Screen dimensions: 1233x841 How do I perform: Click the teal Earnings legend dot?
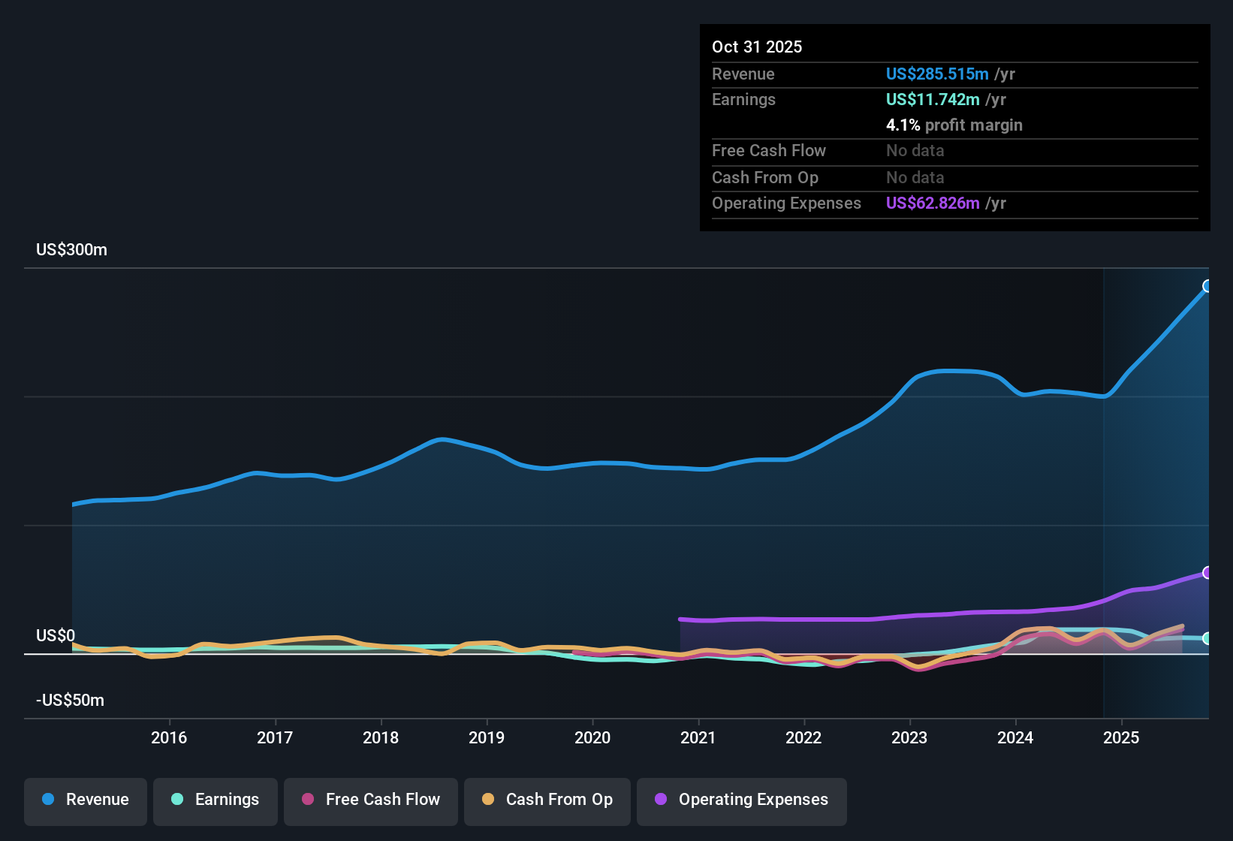click(177, 799)
